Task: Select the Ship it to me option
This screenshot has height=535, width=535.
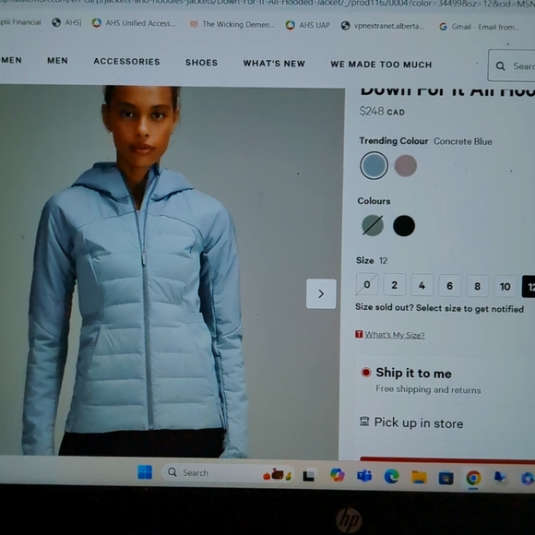Action: 413,373
